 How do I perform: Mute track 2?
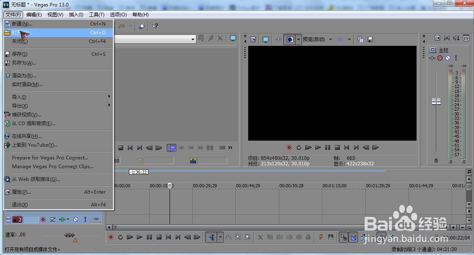pos(75,220)
